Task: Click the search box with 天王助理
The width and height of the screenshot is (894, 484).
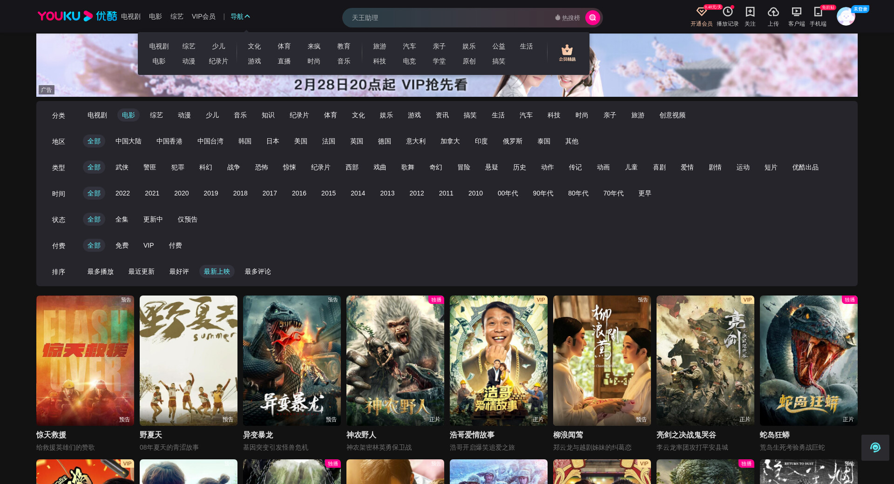Action: (447, 18)
